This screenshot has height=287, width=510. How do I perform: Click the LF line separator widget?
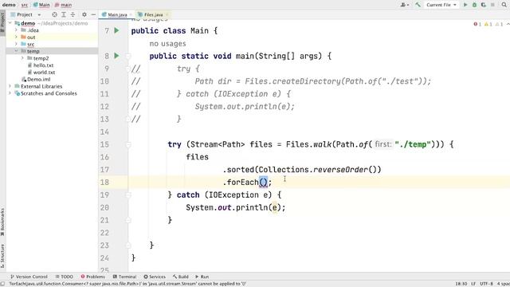point(473,284)
